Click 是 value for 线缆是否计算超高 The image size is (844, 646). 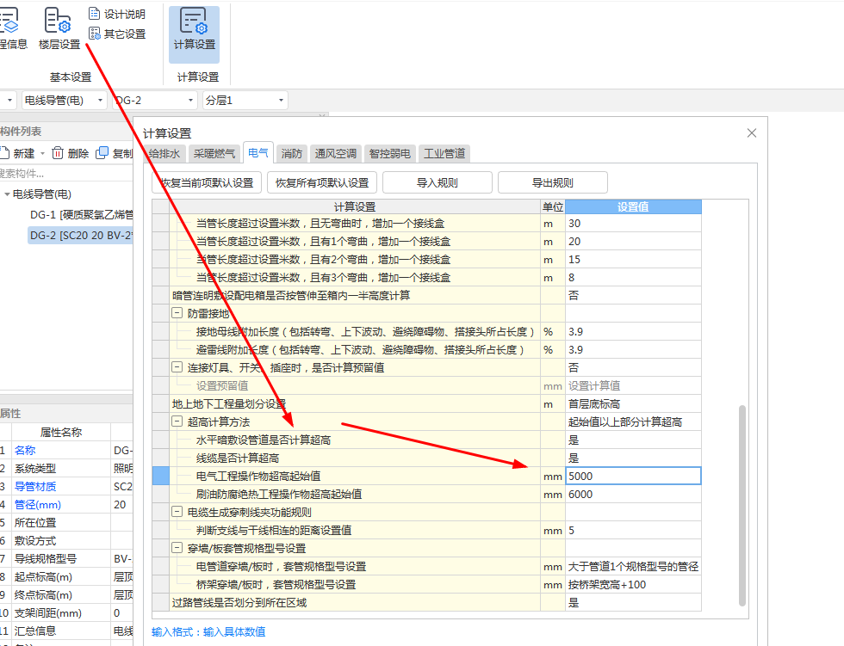pyautogui.click(x=633, y=458)
